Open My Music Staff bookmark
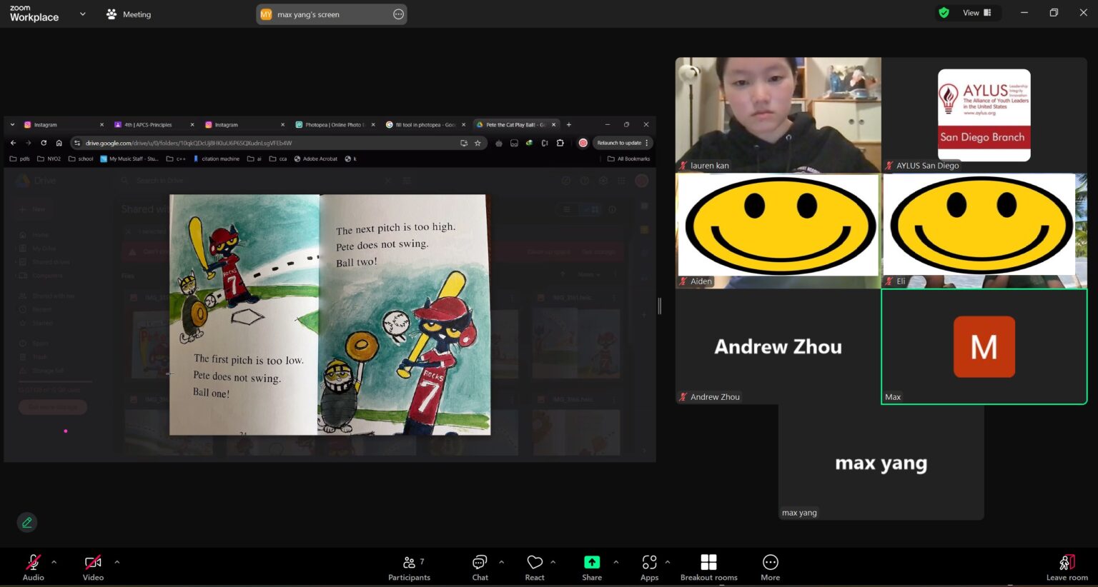 point(129,159)
